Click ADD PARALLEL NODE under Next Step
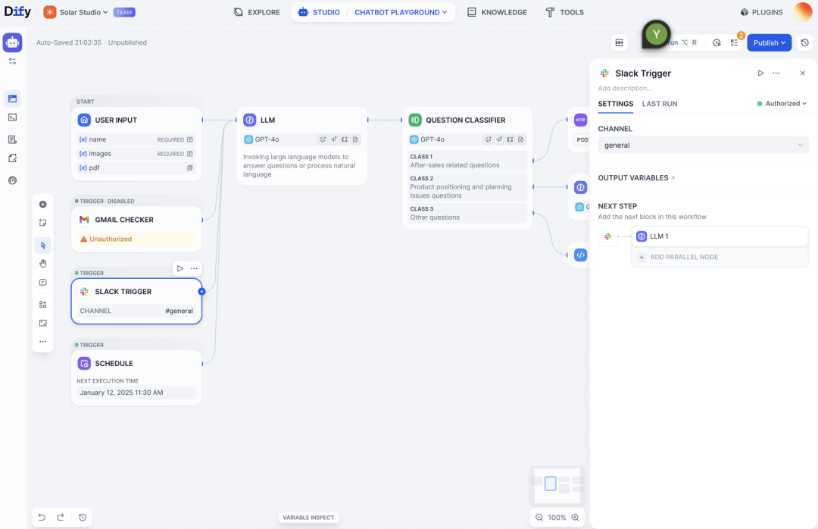 720,257
